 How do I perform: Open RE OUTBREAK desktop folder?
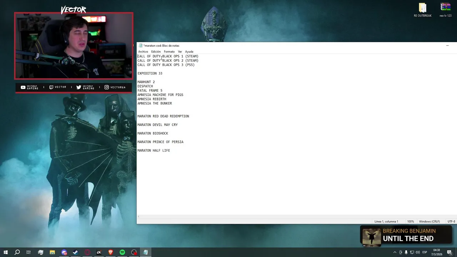tap(423, 10)
